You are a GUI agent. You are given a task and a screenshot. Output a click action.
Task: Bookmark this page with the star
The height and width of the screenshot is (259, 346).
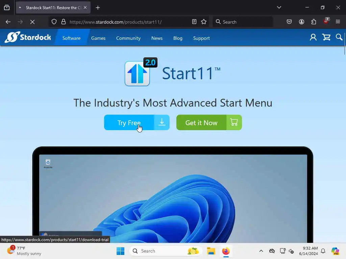point(204,22)
